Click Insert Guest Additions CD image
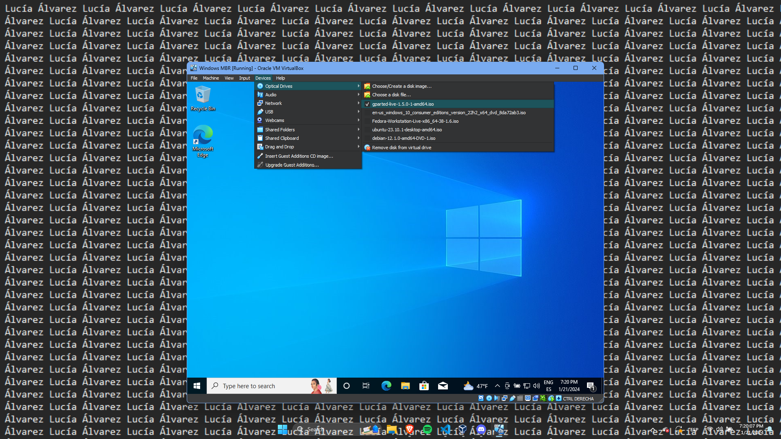Image resolution: width=781 pixels, height=439 pixels. point(299,156)
